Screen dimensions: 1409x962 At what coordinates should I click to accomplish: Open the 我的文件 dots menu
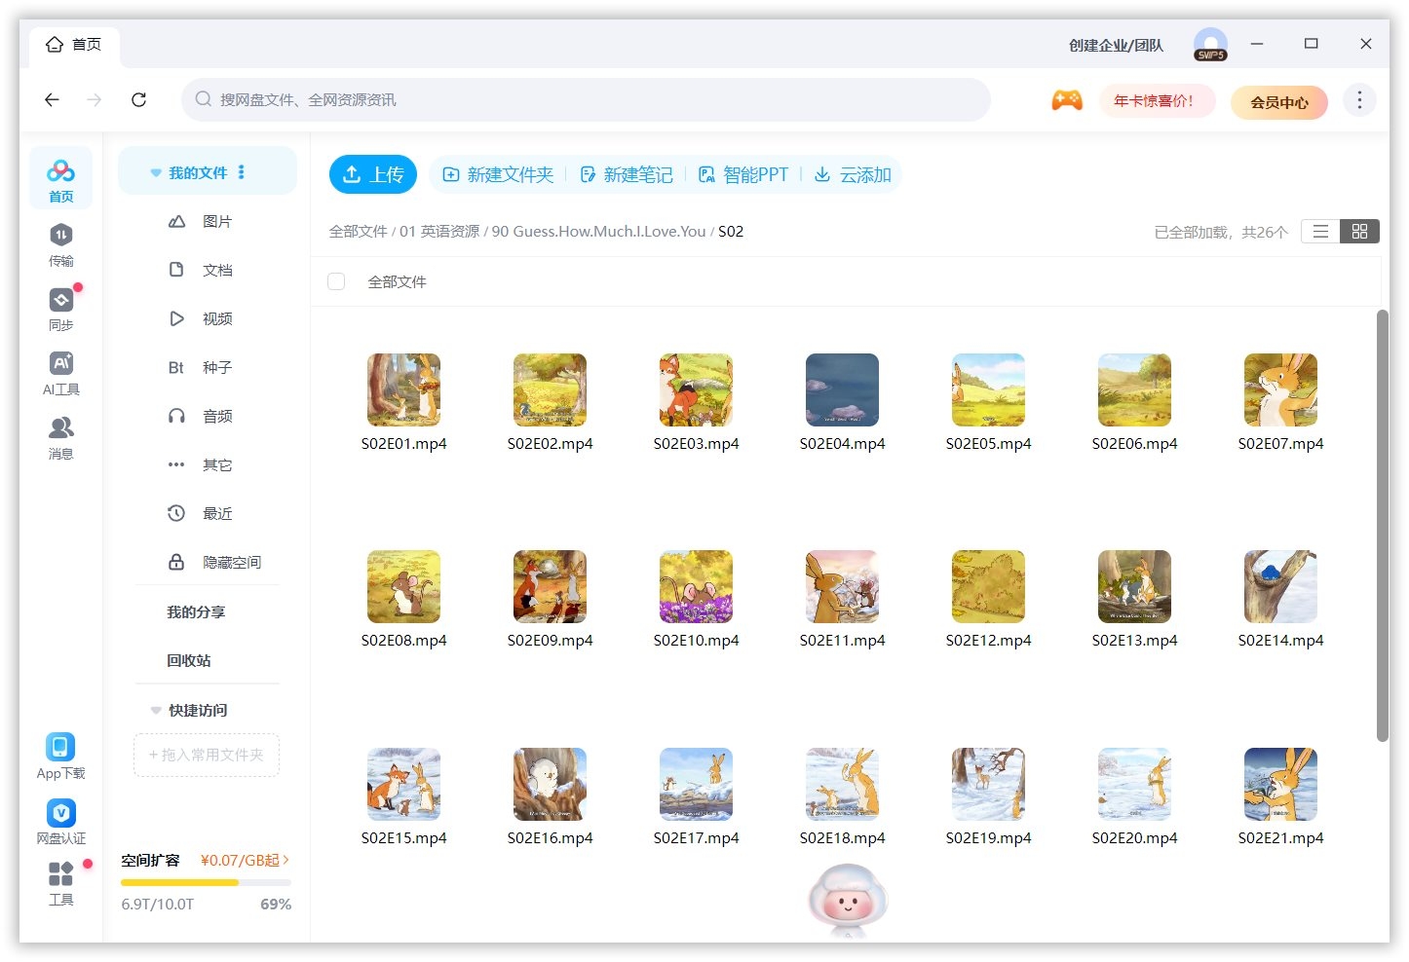point(242,172)
